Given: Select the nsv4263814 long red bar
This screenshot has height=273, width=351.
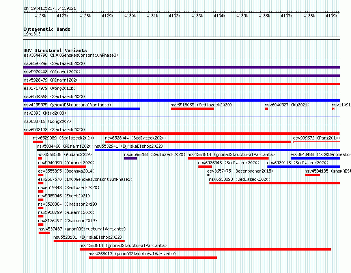Looking at the screenshot, I should coord(205,249).
